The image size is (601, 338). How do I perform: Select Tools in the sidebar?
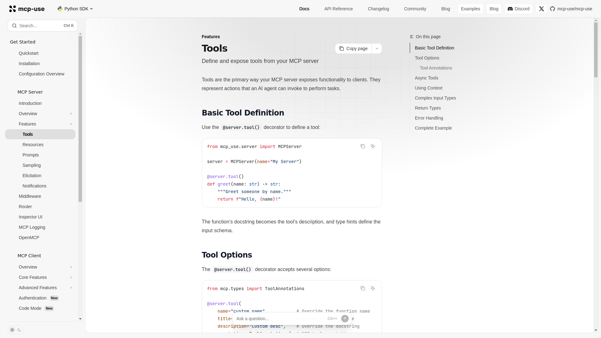40,134
